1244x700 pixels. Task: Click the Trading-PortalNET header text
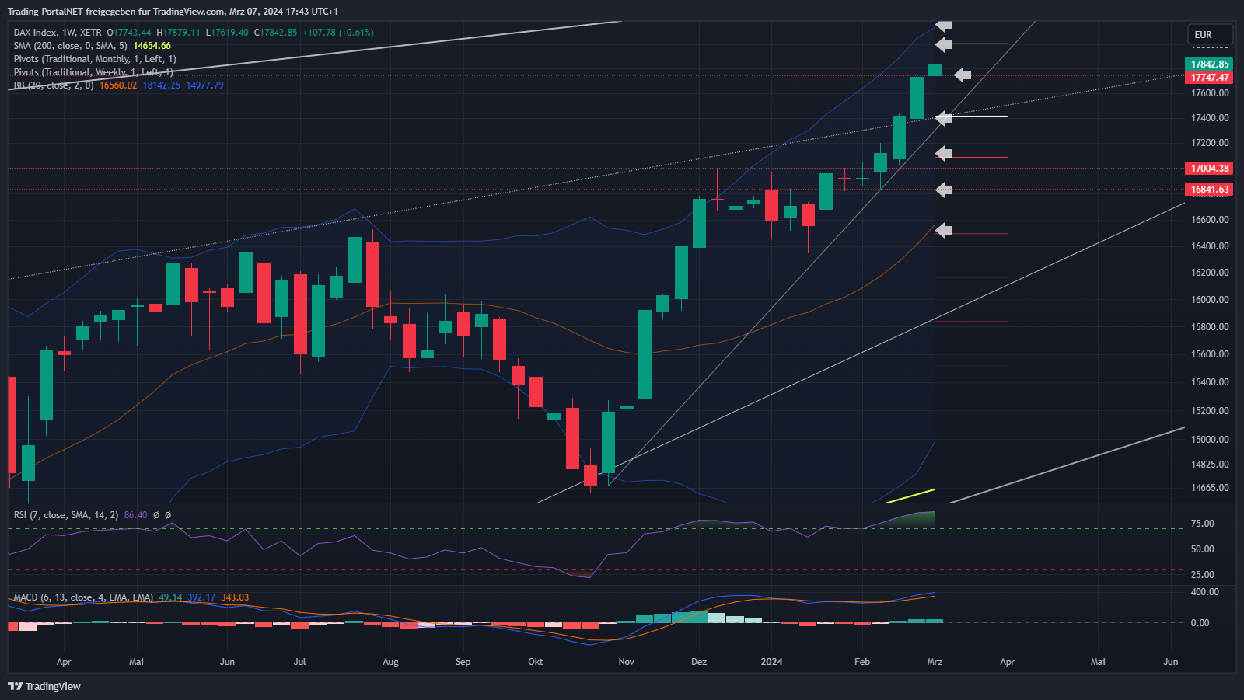[x=173, y=12]
